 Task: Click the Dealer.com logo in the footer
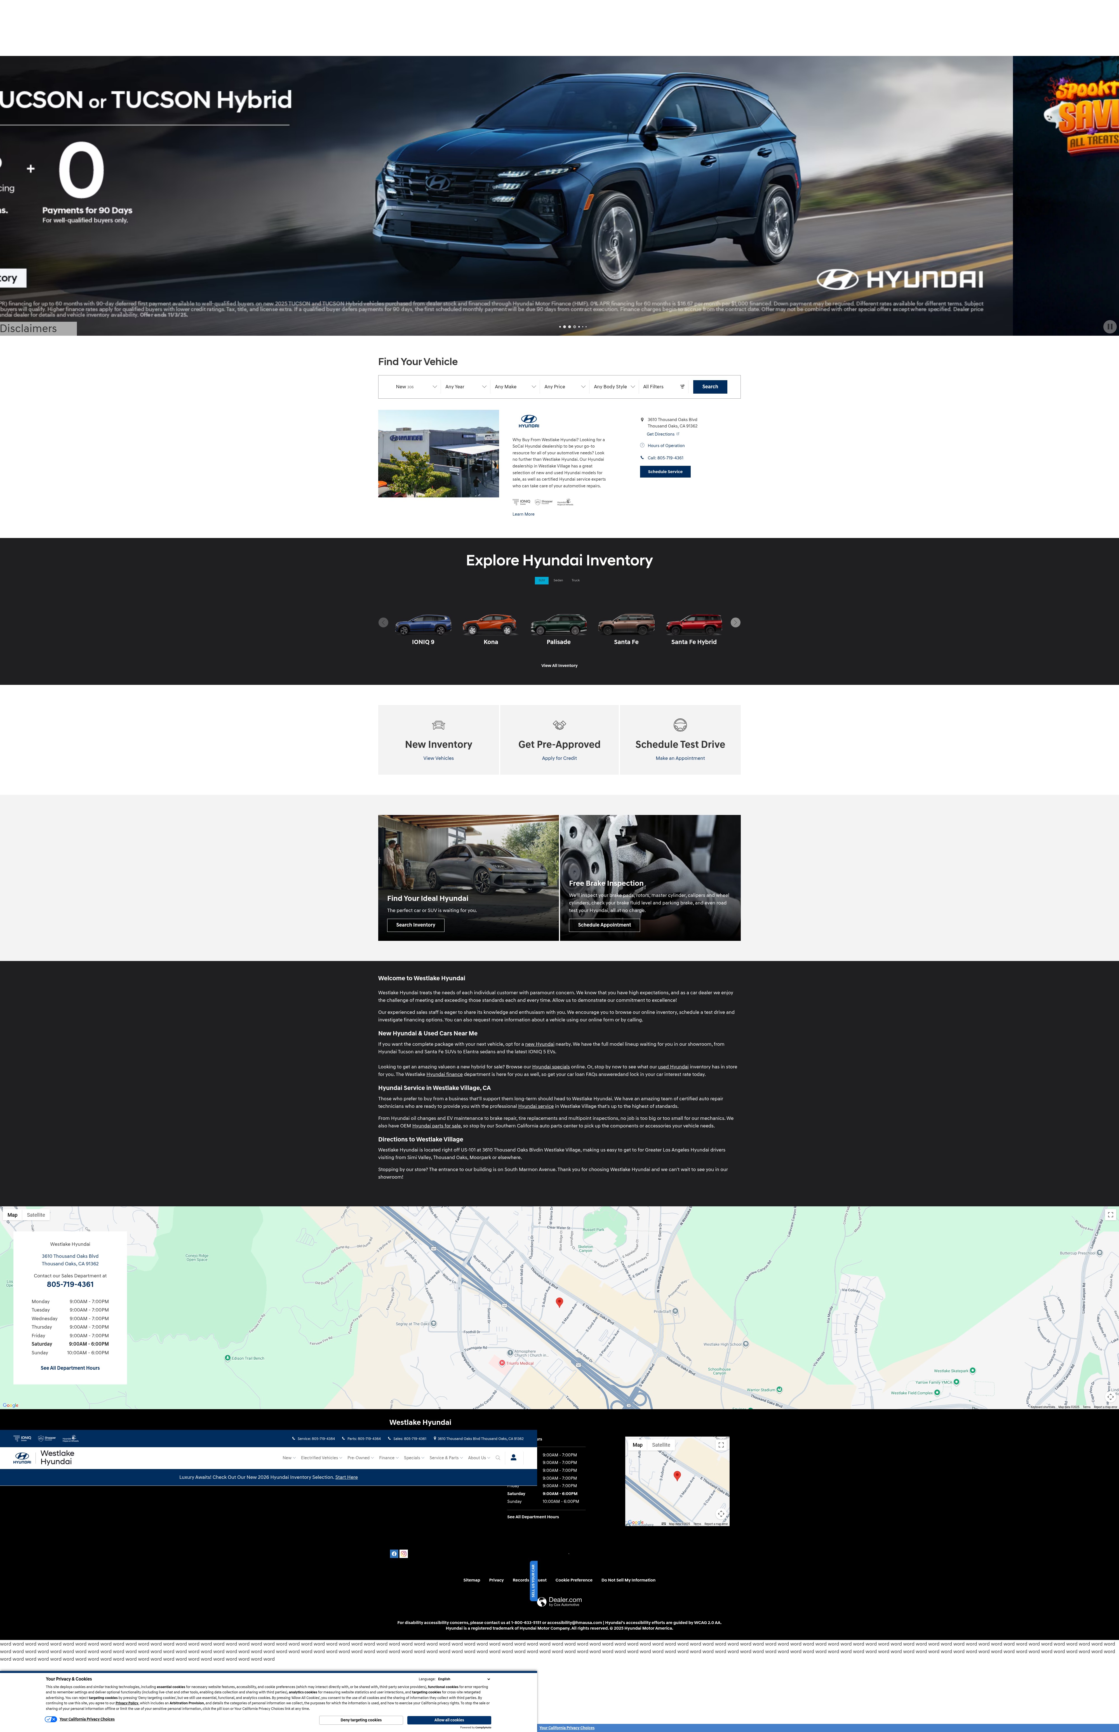[559, 1601]
